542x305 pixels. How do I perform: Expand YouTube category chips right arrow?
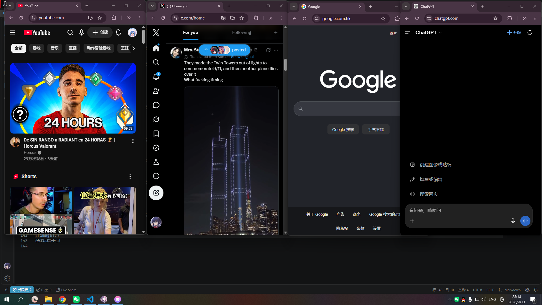coord(134,48)
